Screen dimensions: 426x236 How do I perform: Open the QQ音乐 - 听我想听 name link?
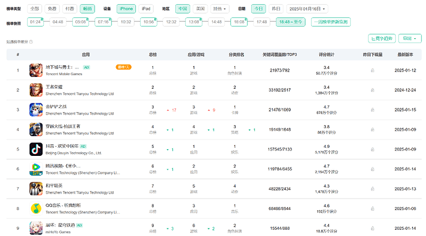63,205
